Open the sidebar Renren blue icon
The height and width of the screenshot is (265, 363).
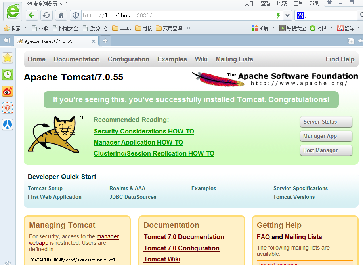click(x=8, y=124)
